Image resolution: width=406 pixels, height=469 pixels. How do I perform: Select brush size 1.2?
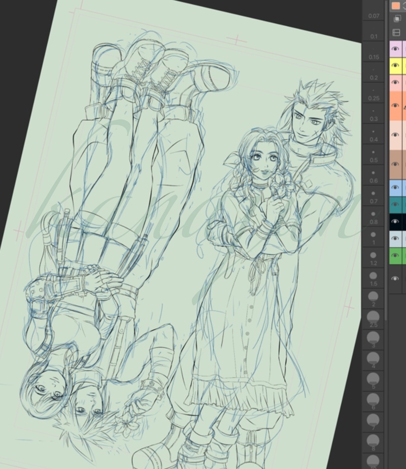[374, 258]
